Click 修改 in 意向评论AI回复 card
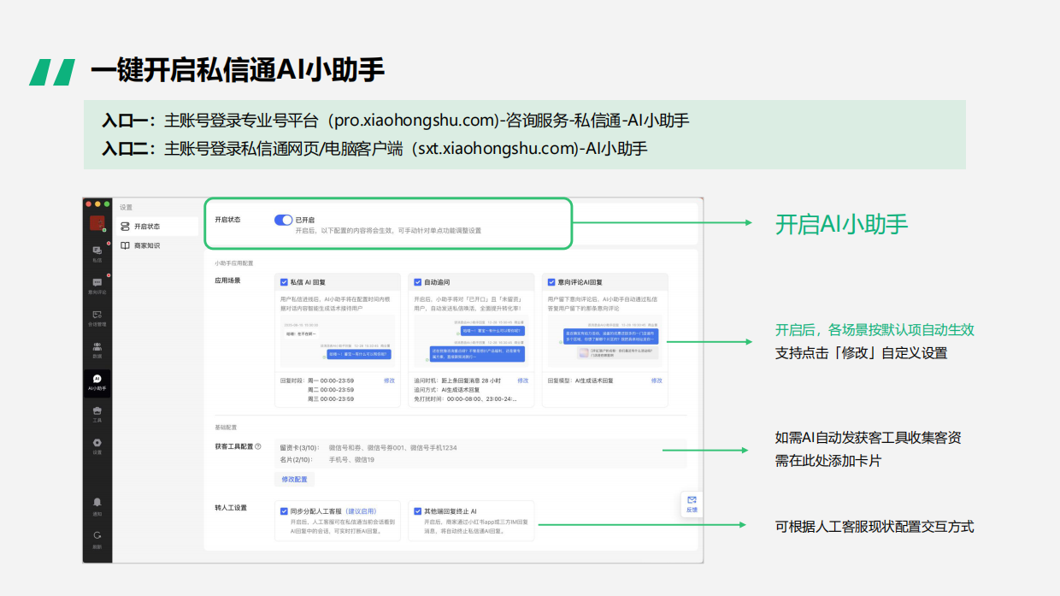Image resolution: width=1060 pixels, height=596 pixels. (x=657, y=380)
